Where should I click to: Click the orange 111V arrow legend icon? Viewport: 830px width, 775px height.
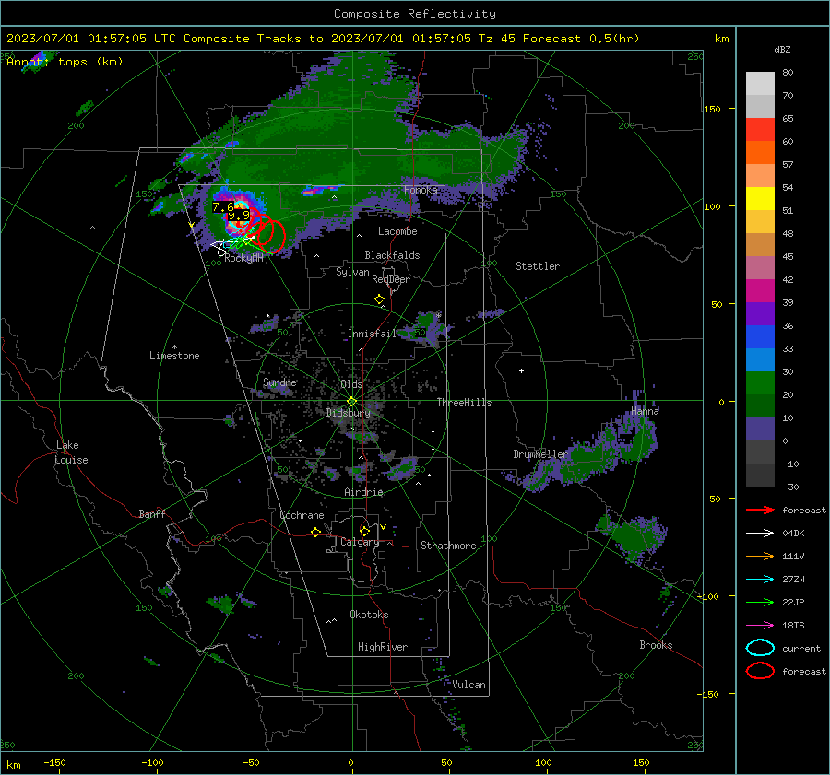coord(760,556)
